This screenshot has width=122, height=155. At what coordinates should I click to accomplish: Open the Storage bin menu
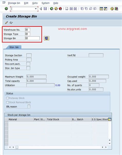(14, 3)
